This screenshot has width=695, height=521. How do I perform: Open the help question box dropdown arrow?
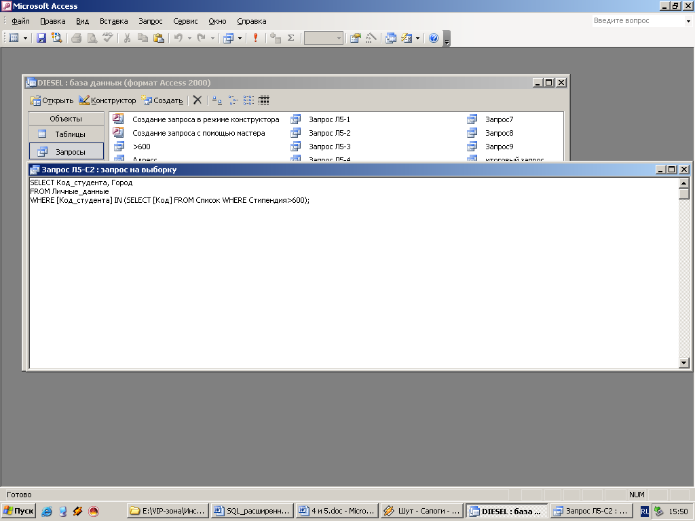[688, 21]
